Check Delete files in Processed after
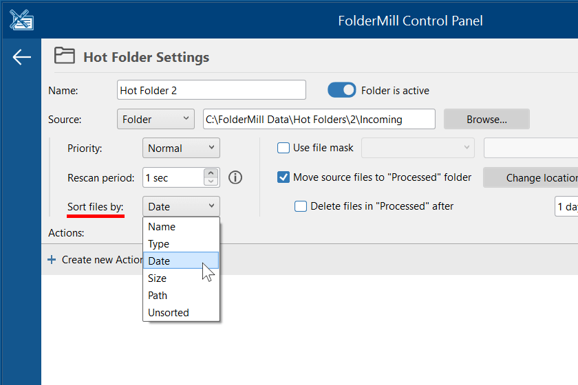Image resolution: width=578 pixels, height=385 pixels. coord(301,206)
